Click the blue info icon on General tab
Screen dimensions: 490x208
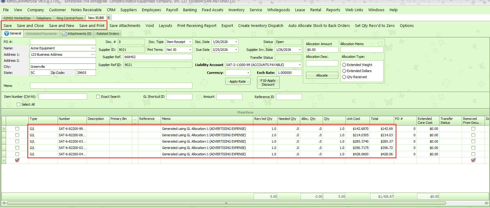(7, 34)
